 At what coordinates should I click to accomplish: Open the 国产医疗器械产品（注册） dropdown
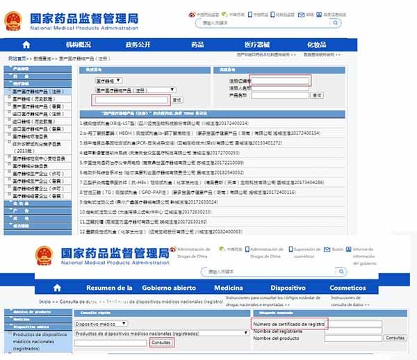tap(136, 90)
